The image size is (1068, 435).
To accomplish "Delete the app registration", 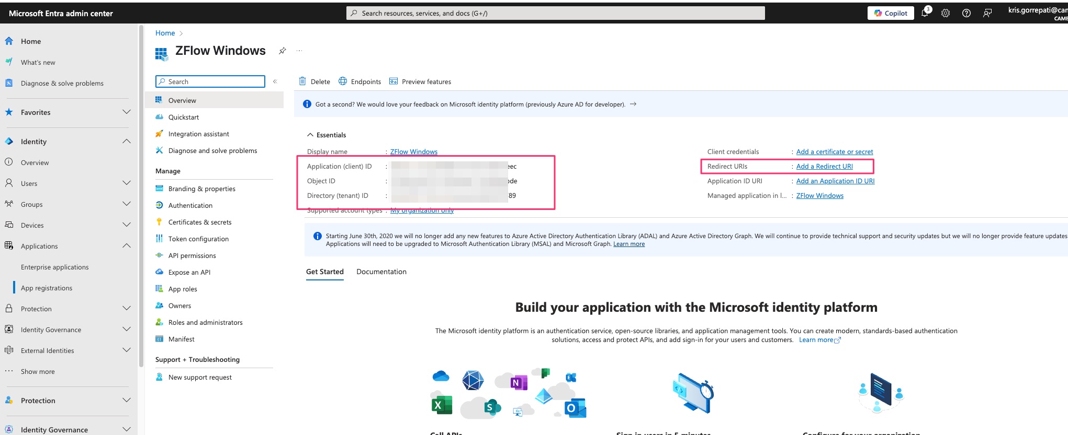I will point(314,81).
